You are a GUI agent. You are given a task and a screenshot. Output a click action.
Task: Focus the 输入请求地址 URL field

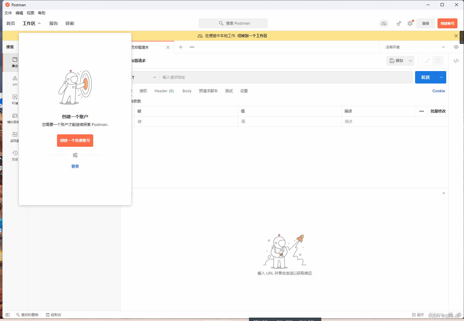click(x=286, y=77)
